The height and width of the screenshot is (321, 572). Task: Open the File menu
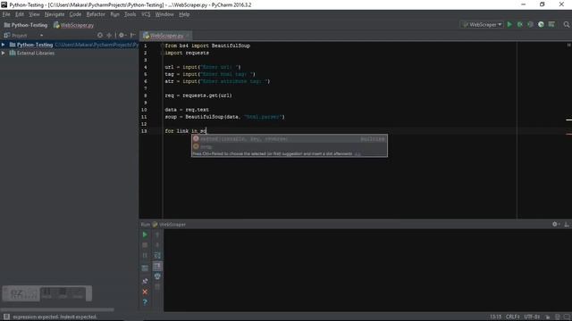[x=6, y=14]
